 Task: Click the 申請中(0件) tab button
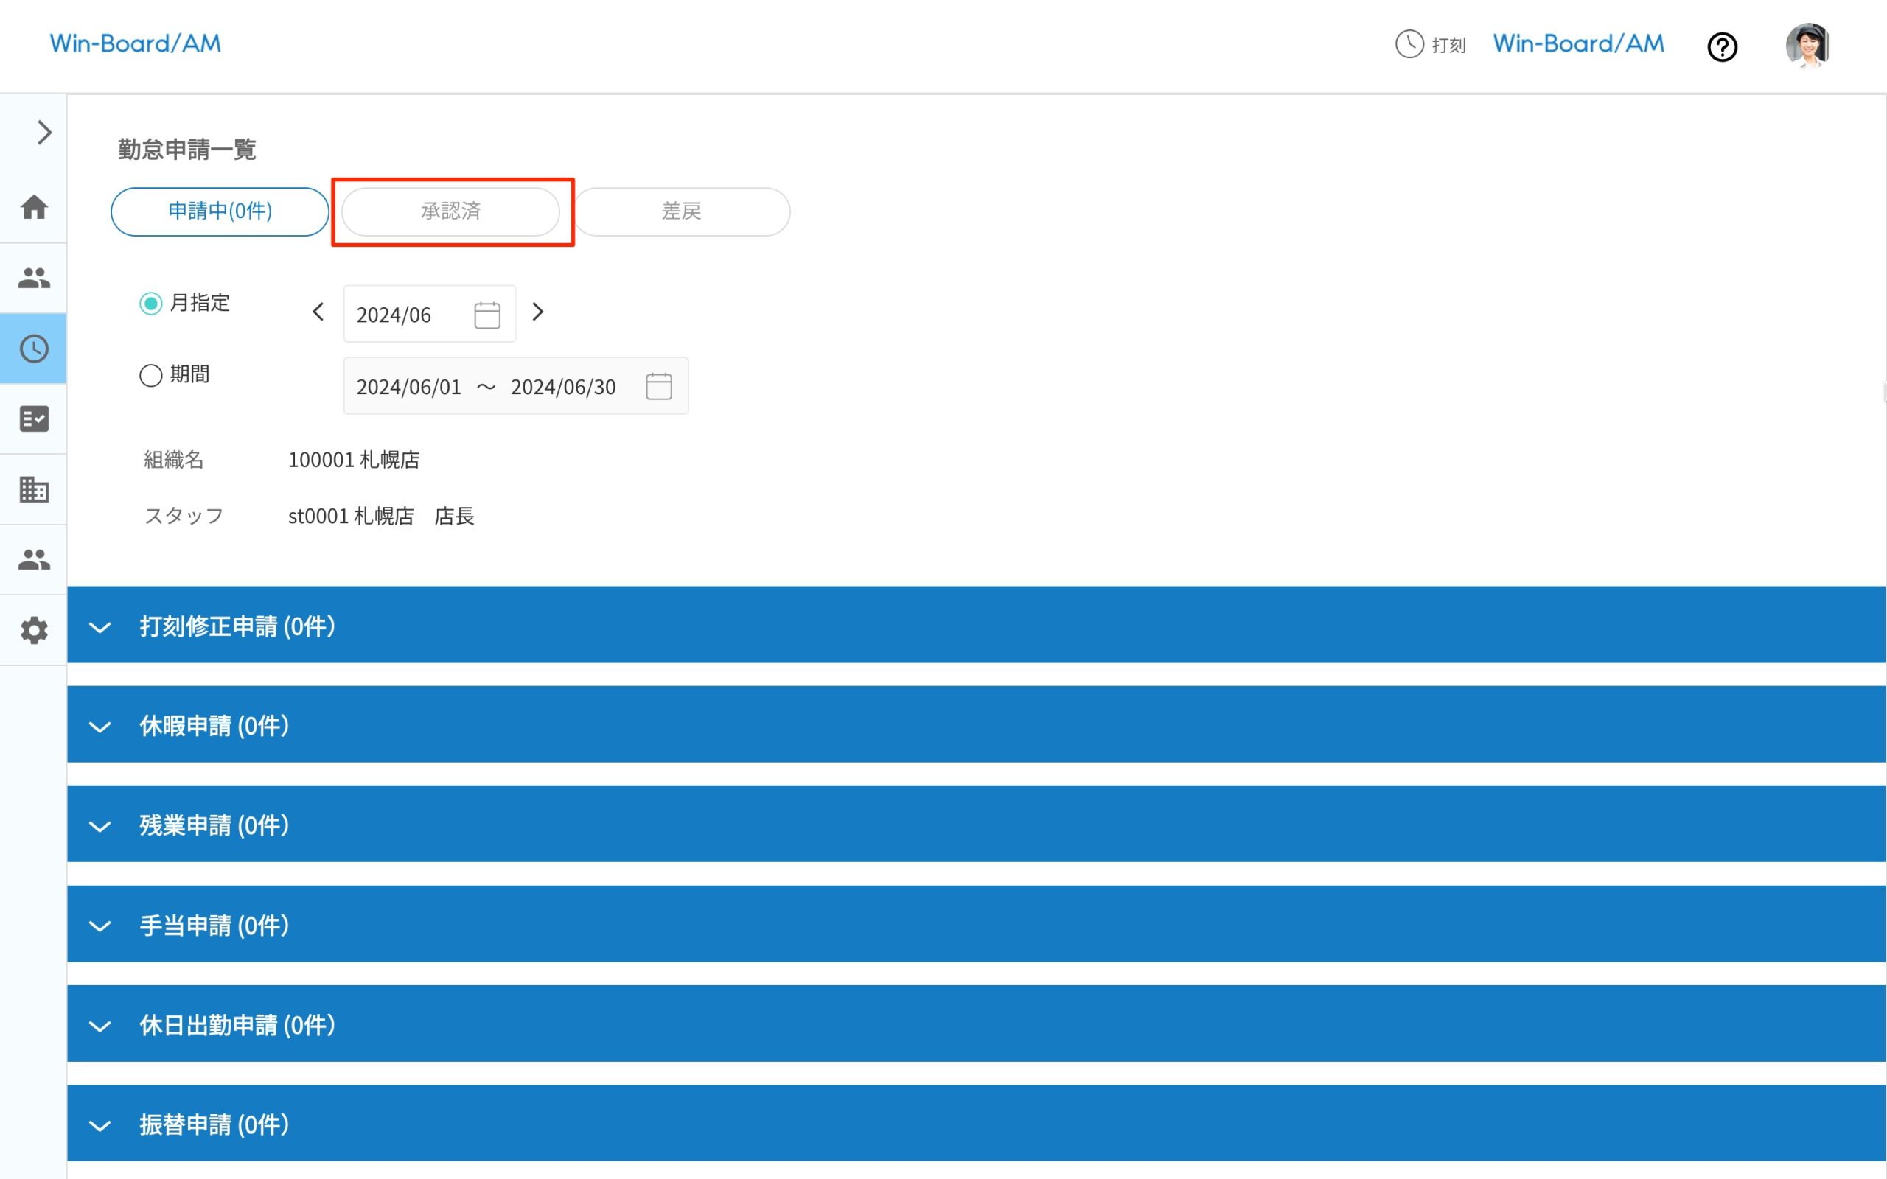(220, 211)
